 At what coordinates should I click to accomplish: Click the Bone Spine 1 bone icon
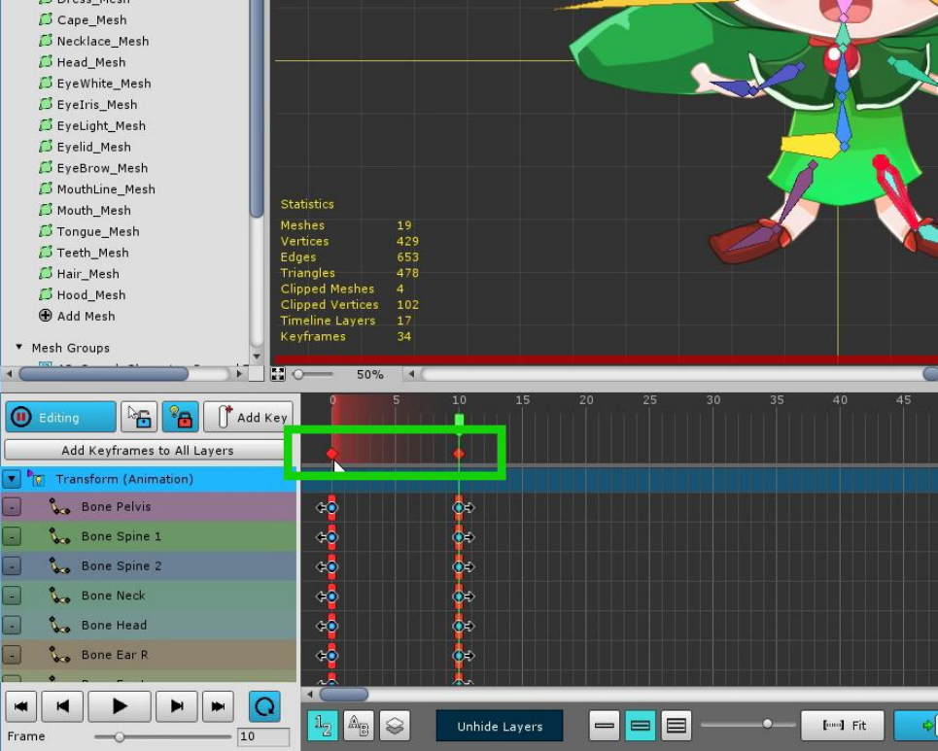pyautogui.click(x=59, y=536)
